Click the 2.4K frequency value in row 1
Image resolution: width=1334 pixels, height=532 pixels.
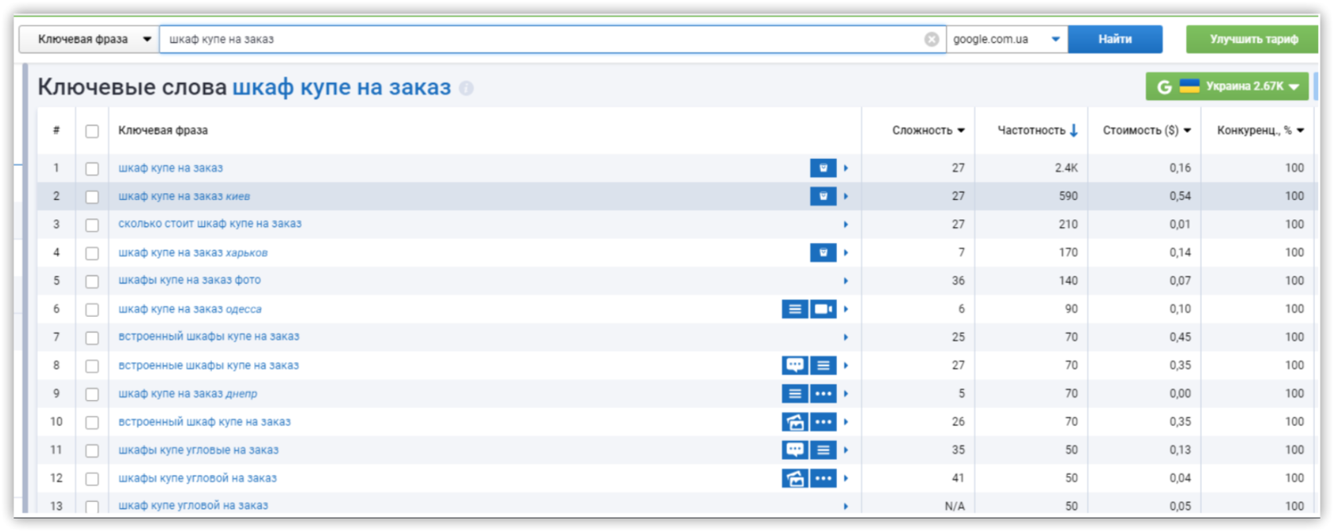point(1066,168)
